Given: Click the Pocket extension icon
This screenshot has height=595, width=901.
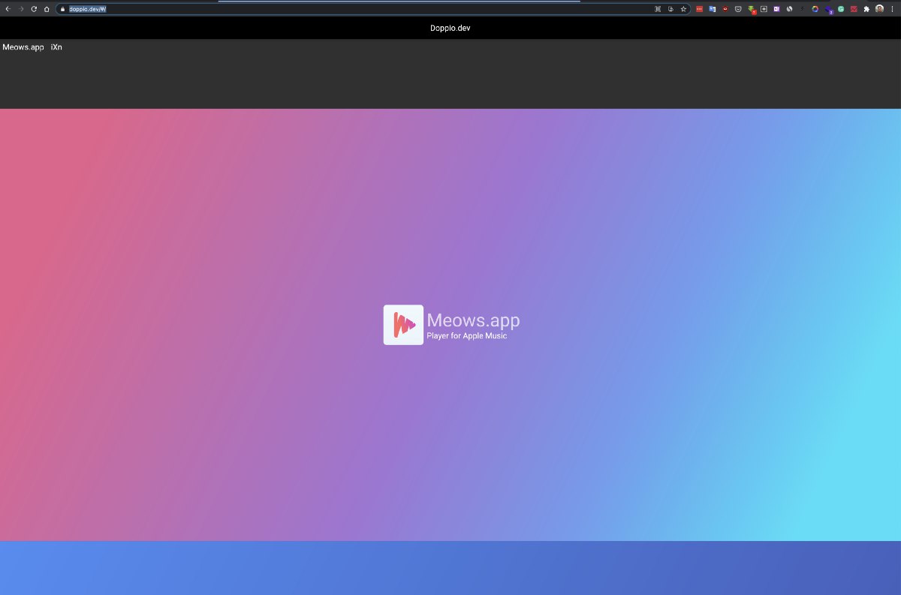Looking at the screenshot, I should (738, 9).
